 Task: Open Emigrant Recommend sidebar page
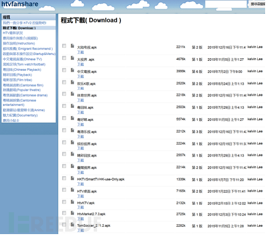pyautogui.click(x=28, y=49)
